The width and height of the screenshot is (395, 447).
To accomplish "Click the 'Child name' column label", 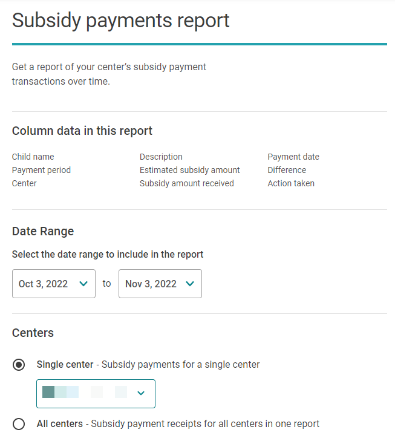I will [33, 157].
